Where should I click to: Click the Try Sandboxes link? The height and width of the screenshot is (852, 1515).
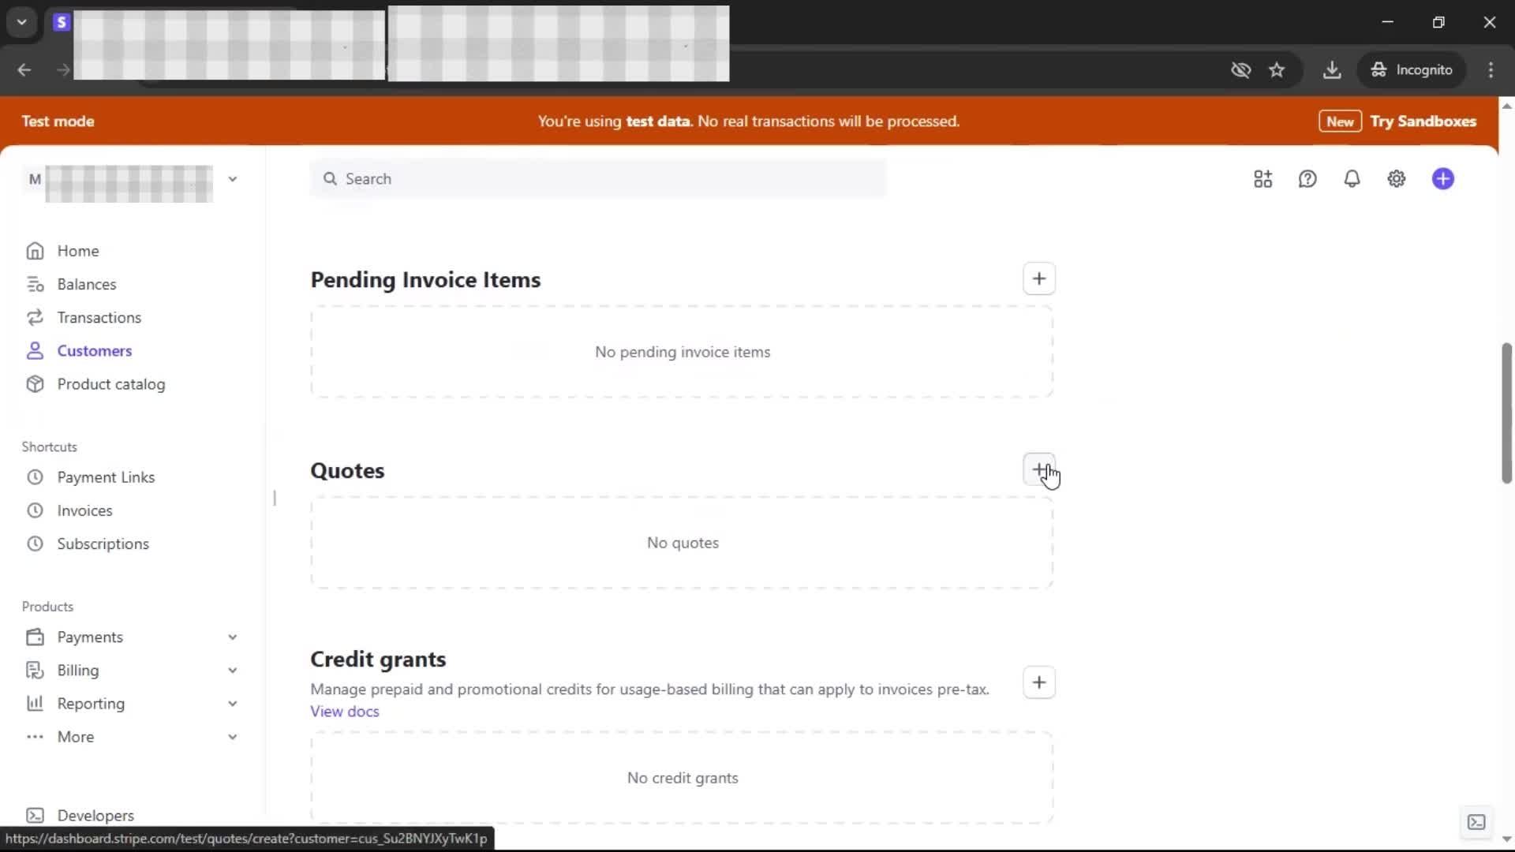point(1422,121)
